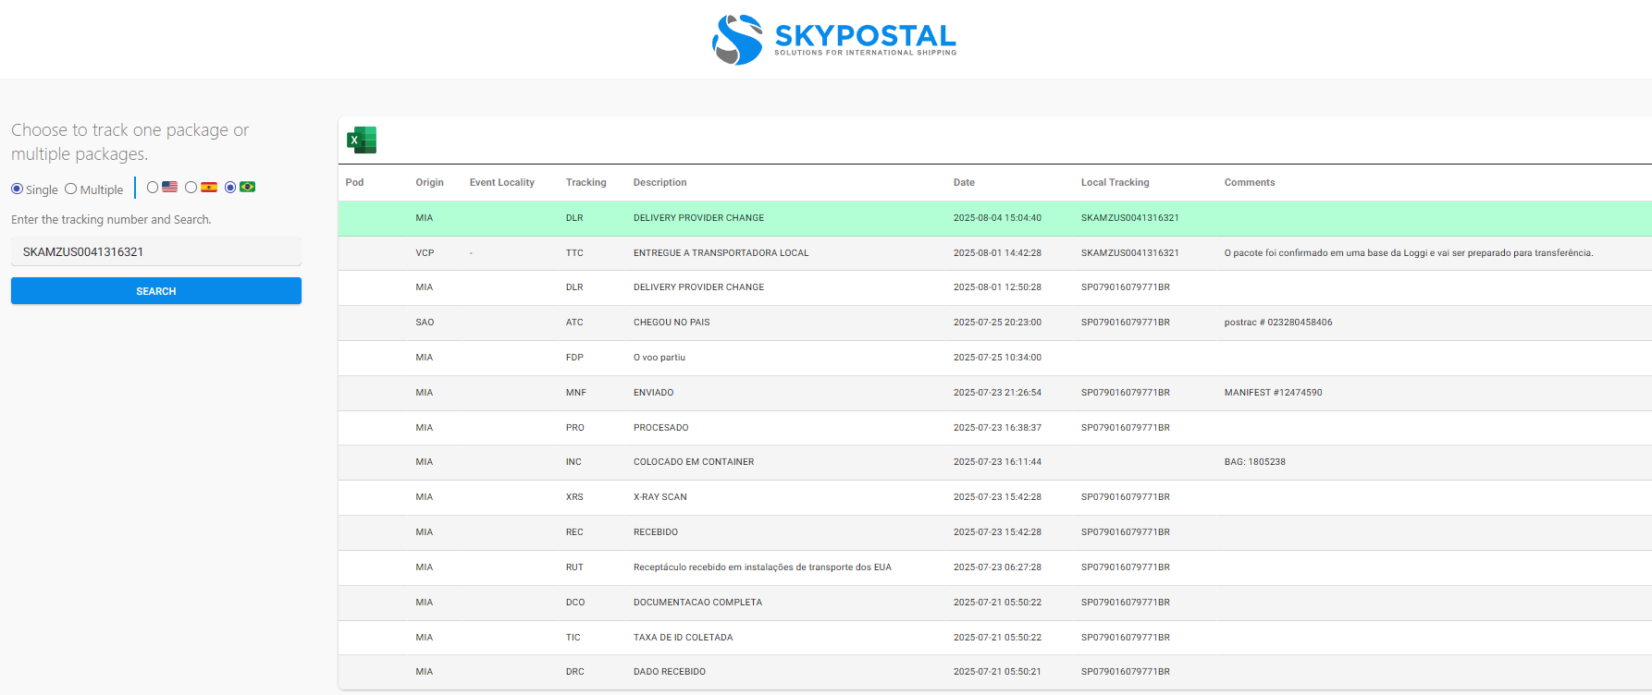
Task: Click the XRS tracking code
Action: pyautogui.click(x=574, y=497)
